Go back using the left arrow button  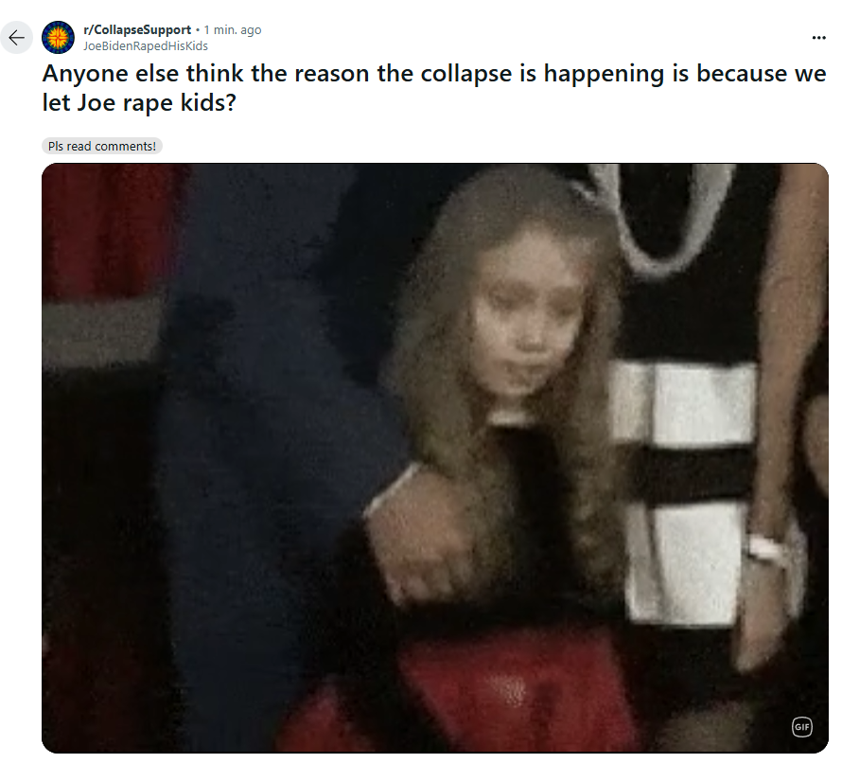pyautogui.click(x=17, y=38)
